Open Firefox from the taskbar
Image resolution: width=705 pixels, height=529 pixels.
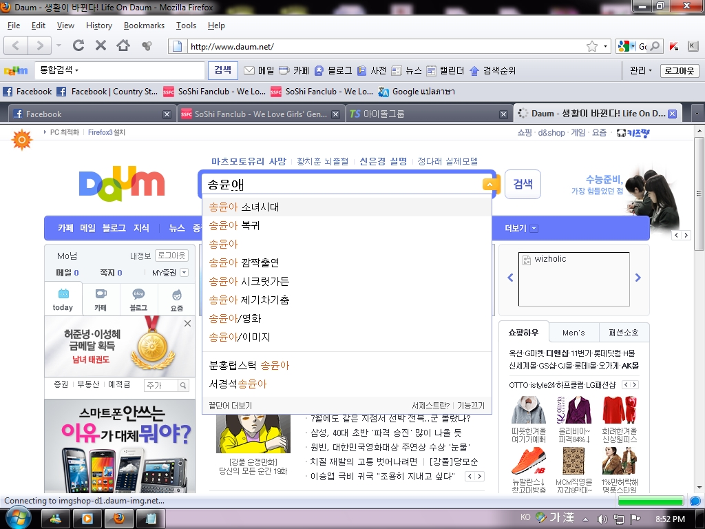pos(118,519)
